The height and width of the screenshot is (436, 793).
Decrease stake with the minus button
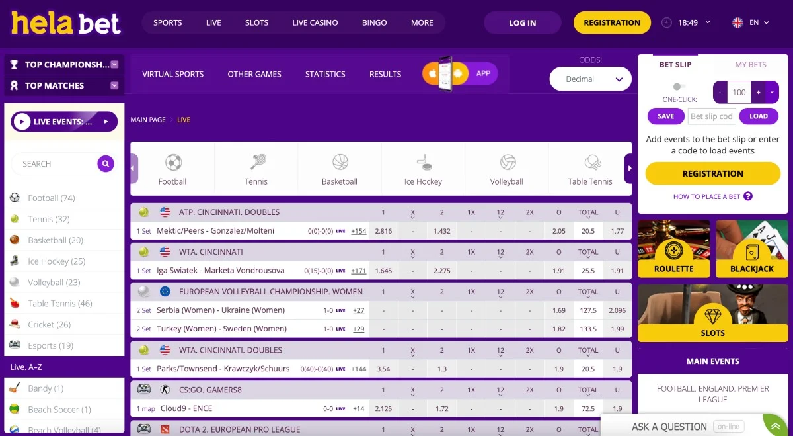coord(720,93)
